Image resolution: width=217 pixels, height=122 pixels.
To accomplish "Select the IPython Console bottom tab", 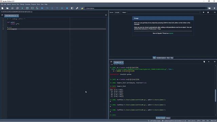I will 160,118.
